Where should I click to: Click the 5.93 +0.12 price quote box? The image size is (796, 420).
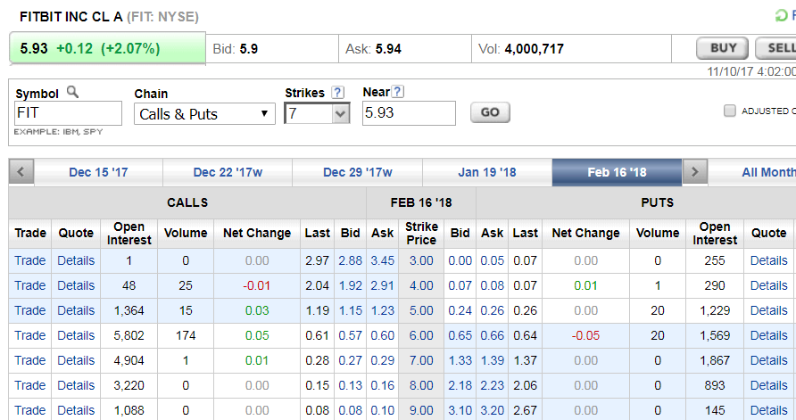(108, 48)
